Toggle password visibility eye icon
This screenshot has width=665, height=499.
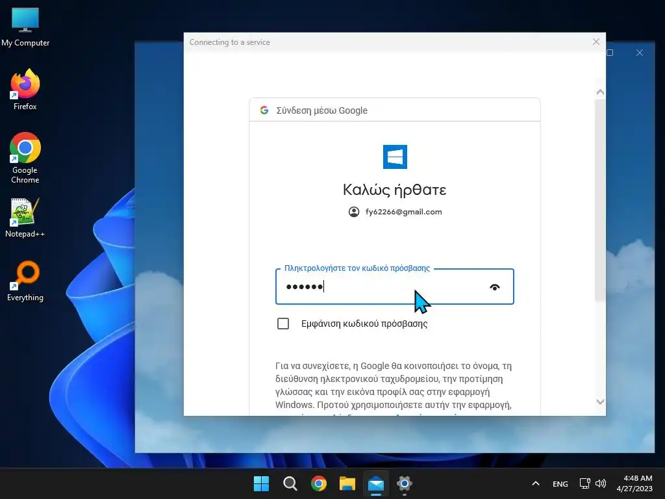[x=494, y=287]
